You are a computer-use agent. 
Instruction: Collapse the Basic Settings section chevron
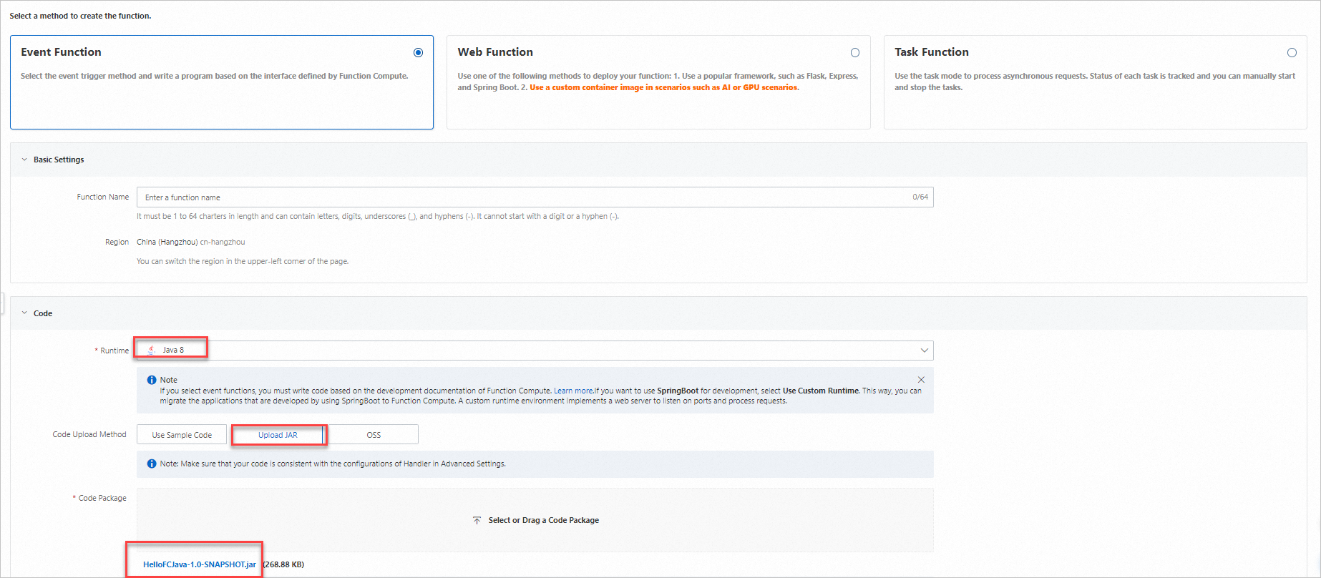(x=24, y=160)
